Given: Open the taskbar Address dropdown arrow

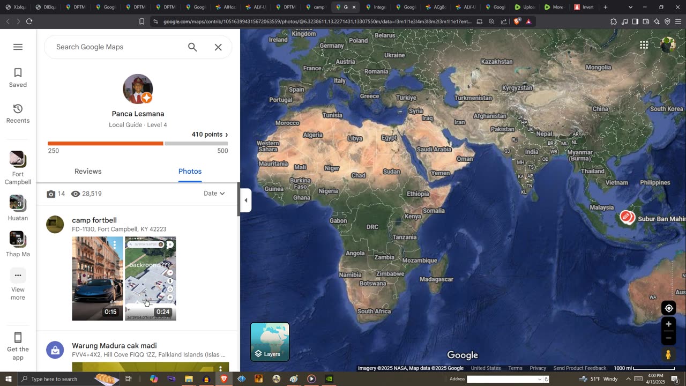Looking at the screenshot, I should click(540, 379).
